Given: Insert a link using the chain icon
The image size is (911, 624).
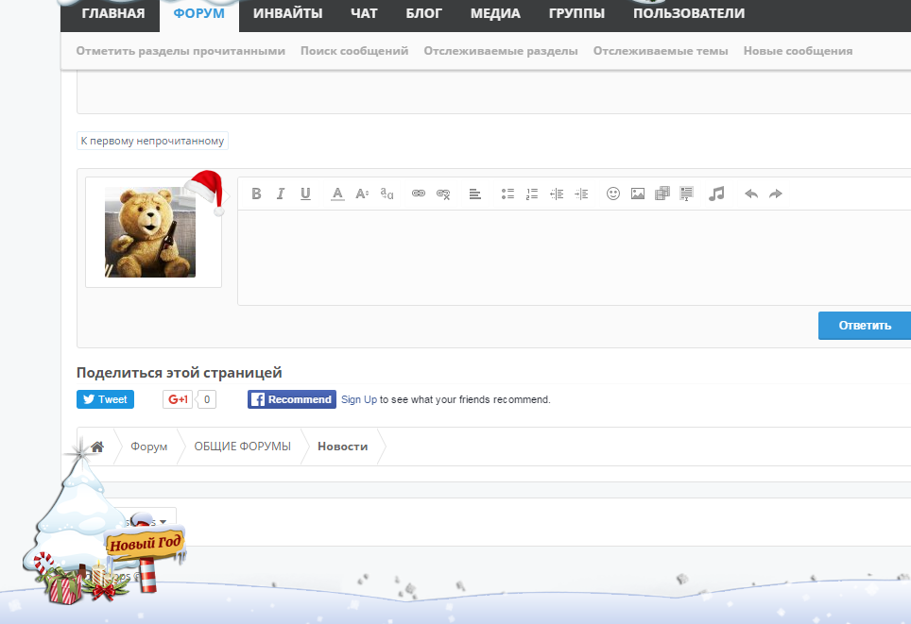Looking at the screenshot, I should tap(419, 194).
